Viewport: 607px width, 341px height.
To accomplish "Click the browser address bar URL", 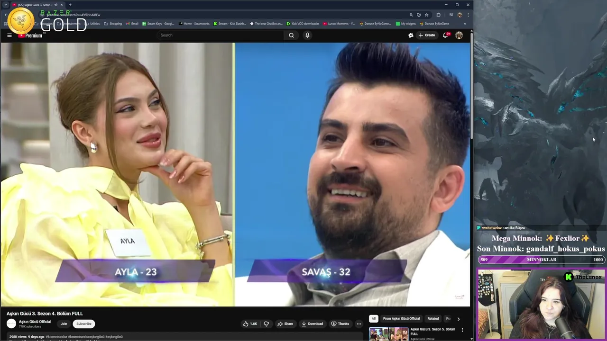I will [74, 15].
